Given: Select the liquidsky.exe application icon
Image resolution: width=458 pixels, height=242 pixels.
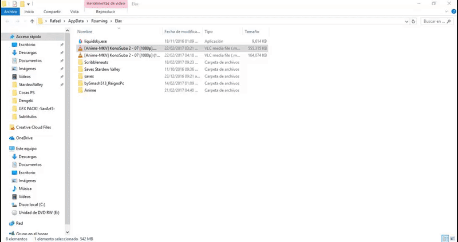Looking at the screenshot, I should [x=81, y=41].
